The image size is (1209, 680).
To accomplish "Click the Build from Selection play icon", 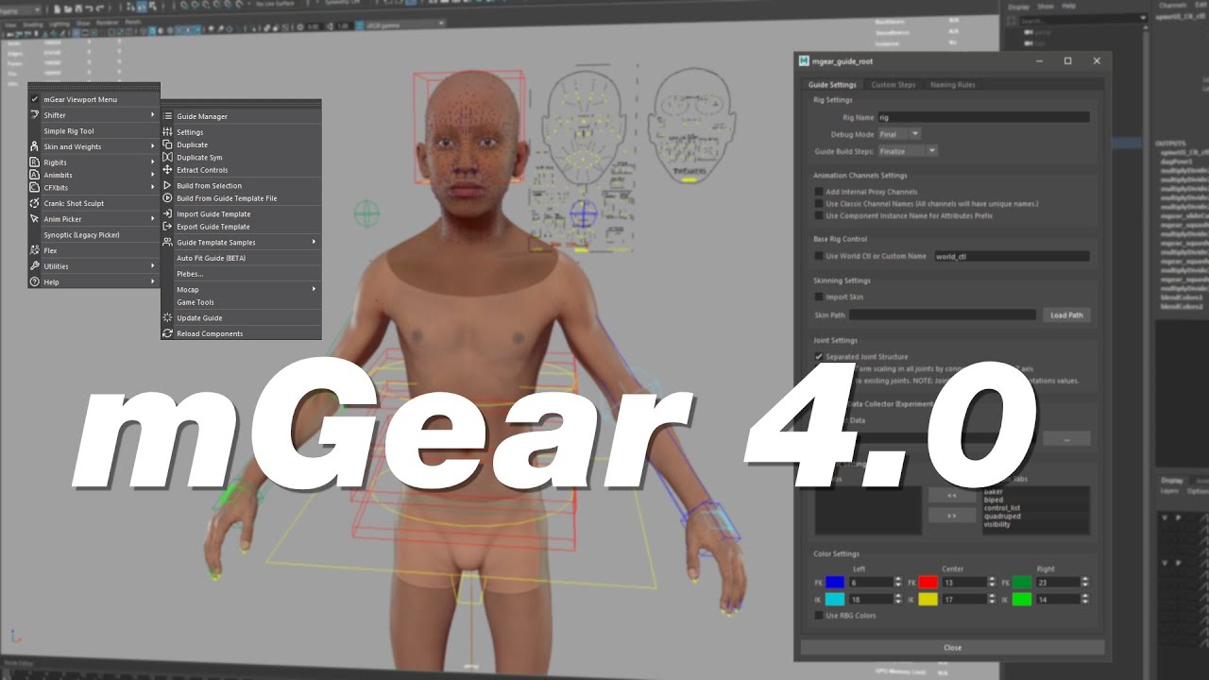I will tap(168, 185).
